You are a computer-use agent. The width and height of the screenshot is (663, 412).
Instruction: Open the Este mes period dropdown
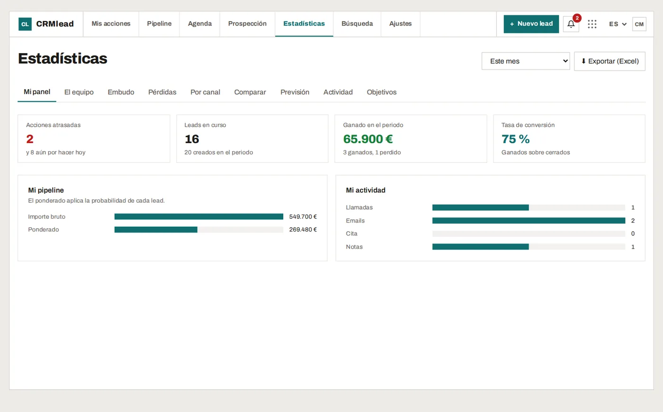tap(526, 61)
